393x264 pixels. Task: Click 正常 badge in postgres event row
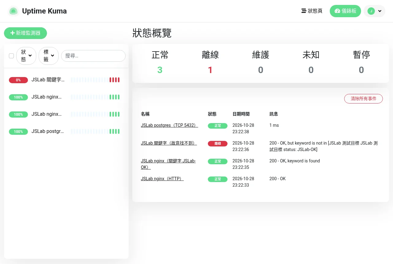pyautogui.click(x=218, y=126)
